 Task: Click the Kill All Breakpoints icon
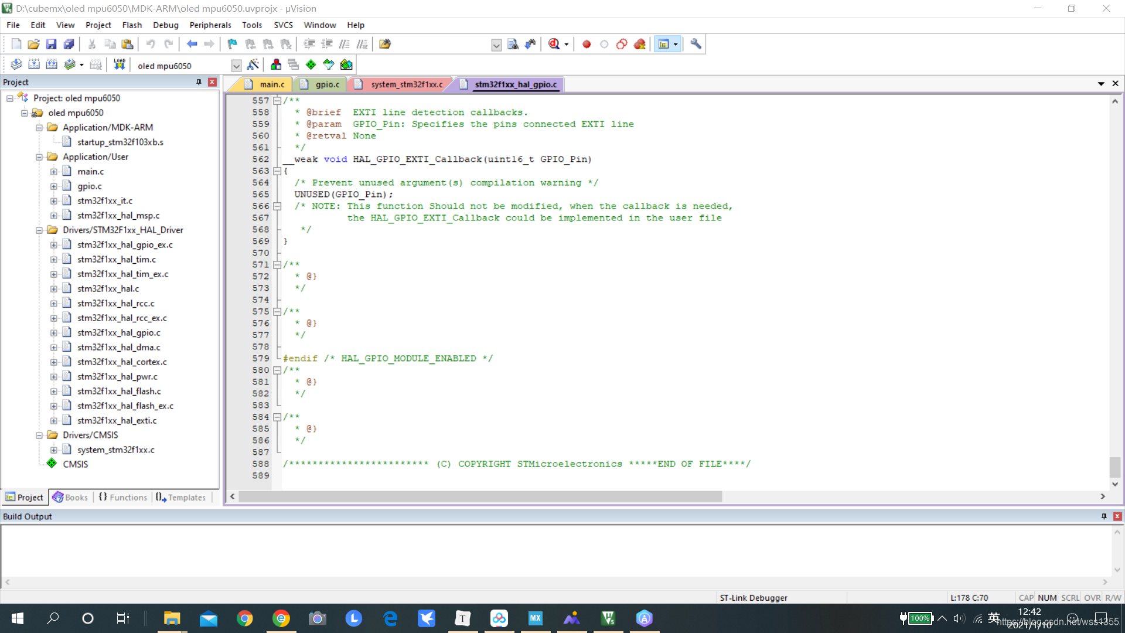[x=639, y=44]
